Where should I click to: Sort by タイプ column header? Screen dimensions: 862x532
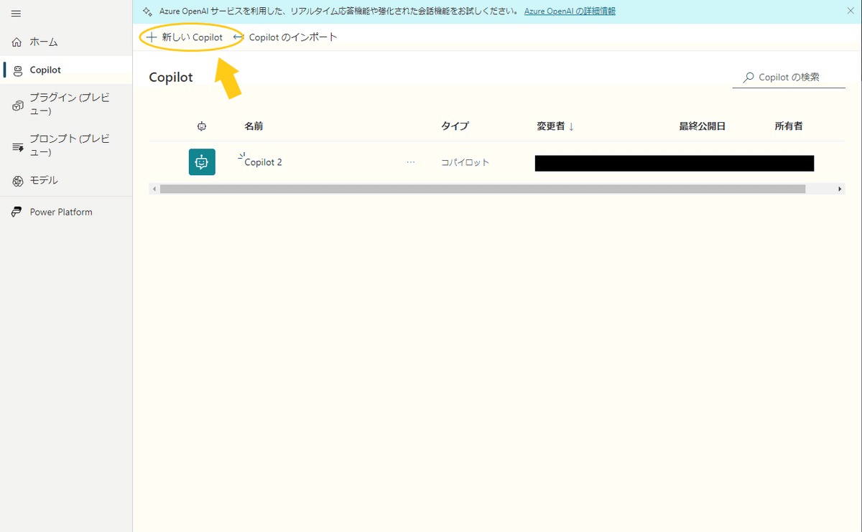coord(455,126)
